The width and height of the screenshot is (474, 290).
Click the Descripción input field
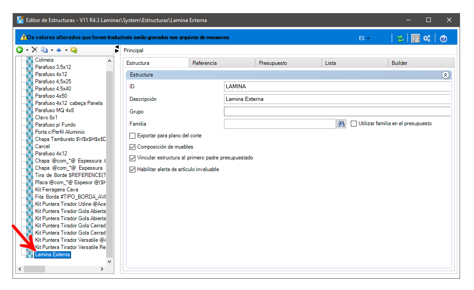(x=337, y=99)
